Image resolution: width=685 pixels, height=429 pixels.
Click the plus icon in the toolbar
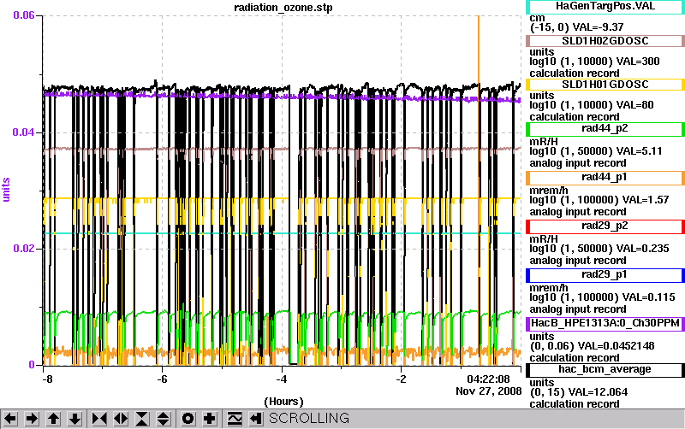[x=210, y=419]
